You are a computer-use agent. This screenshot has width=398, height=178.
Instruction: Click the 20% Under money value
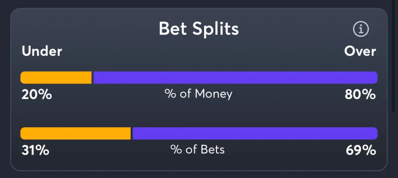(37, 94)
